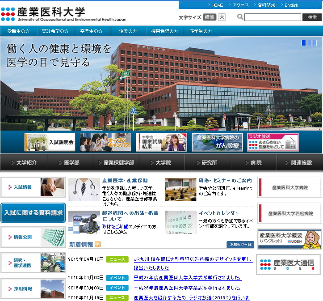This screenshot has height=301, width=323.
Task: Select the third slideshow indicator square
Action: pos(315,43)
